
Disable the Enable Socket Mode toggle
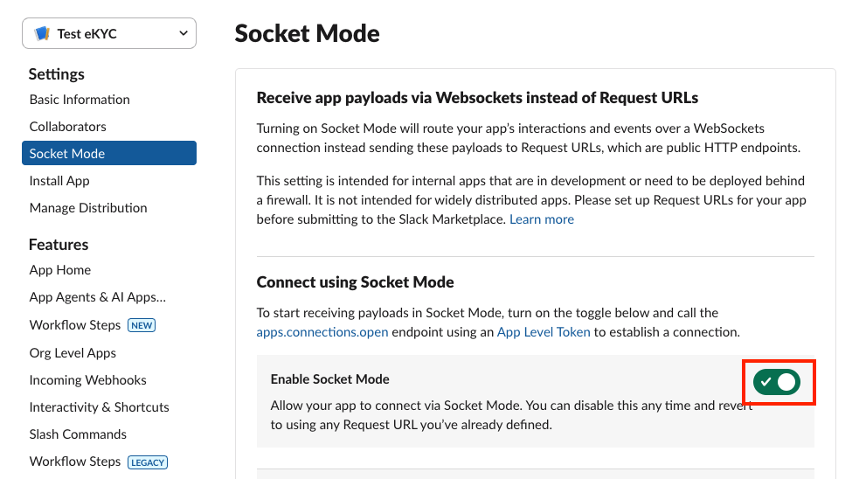777,382
